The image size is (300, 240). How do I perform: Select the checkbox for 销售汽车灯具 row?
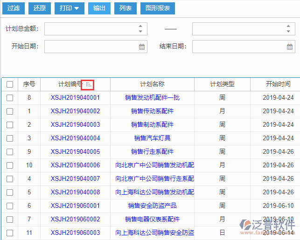pos(10,138)
